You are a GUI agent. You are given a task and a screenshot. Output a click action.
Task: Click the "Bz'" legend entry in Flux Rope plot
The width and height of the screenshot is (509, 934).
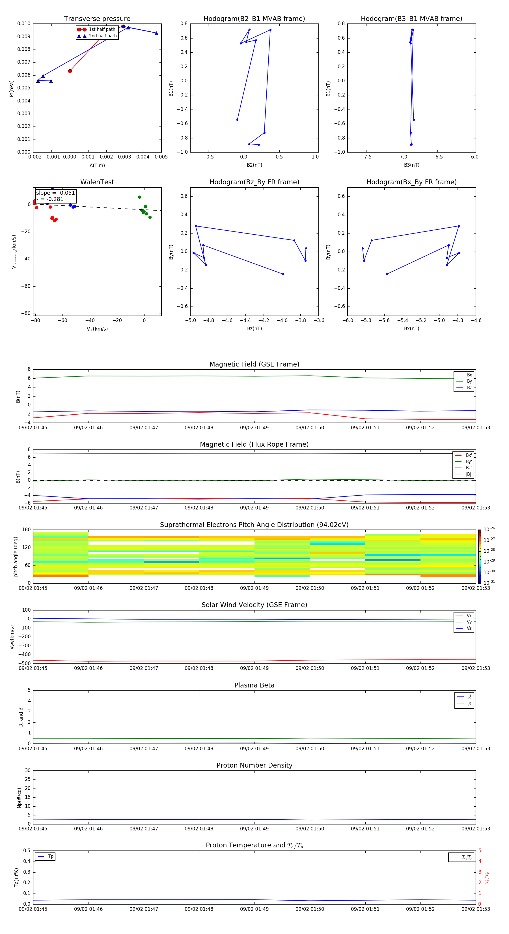(463, 468)
